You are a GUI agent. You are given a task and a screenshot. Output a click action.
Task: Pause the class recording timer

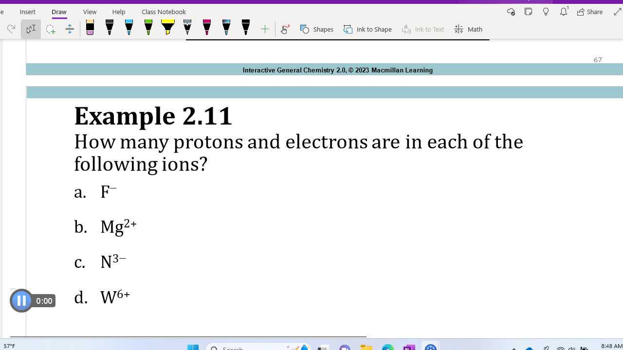click(x=21, y=300)
